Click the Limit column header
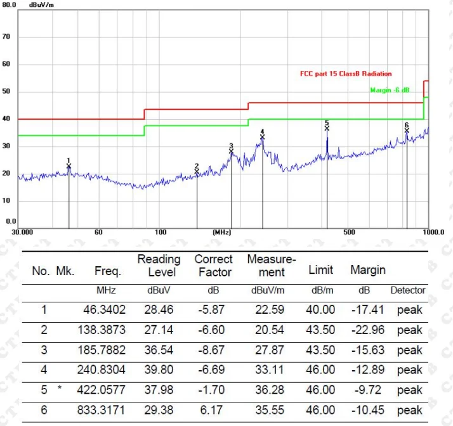This screenshot has width=453, height=426. click(x=320, y=270)
